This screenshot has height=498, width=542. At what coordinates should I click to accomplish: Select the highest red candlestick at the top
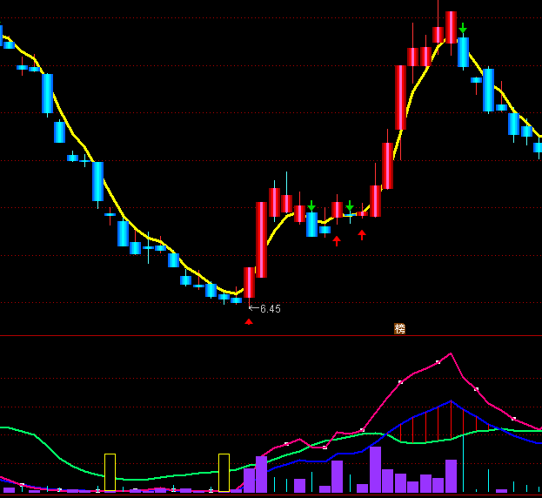pos(451,25)
